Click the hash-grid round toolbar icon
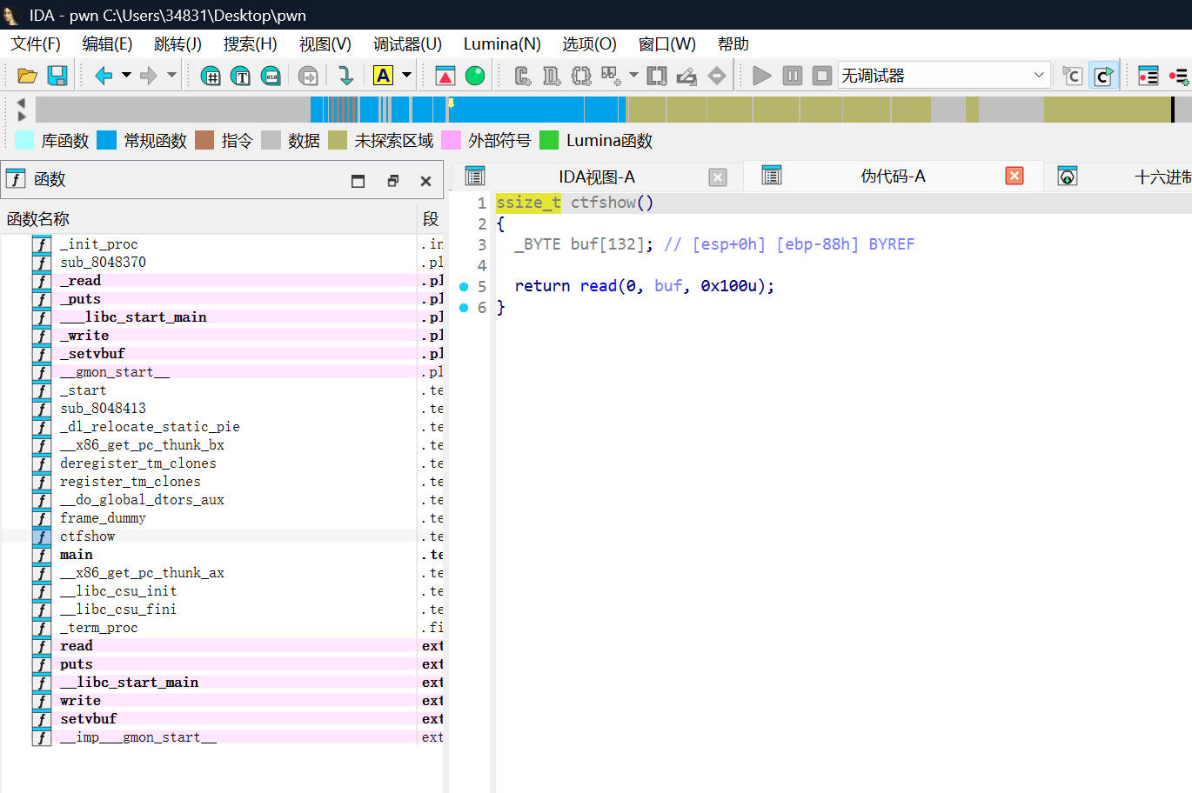The image size is (1192, 793). [x=211, y=76]
